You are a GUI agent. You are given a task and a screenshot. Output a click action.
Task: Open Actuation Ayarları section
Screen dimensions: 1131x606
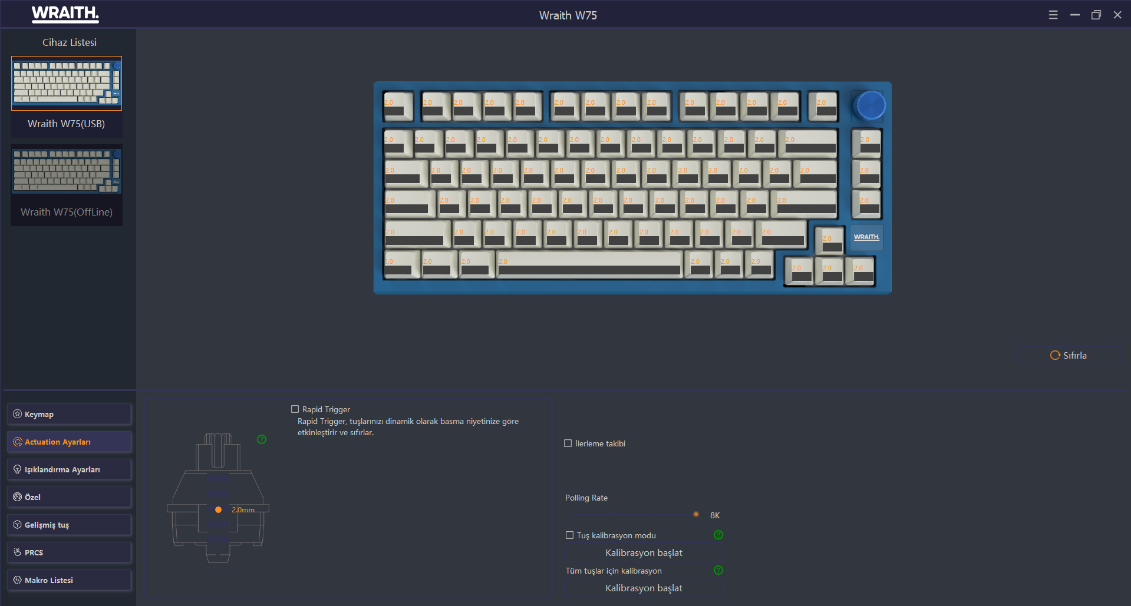tap(69, 442)
